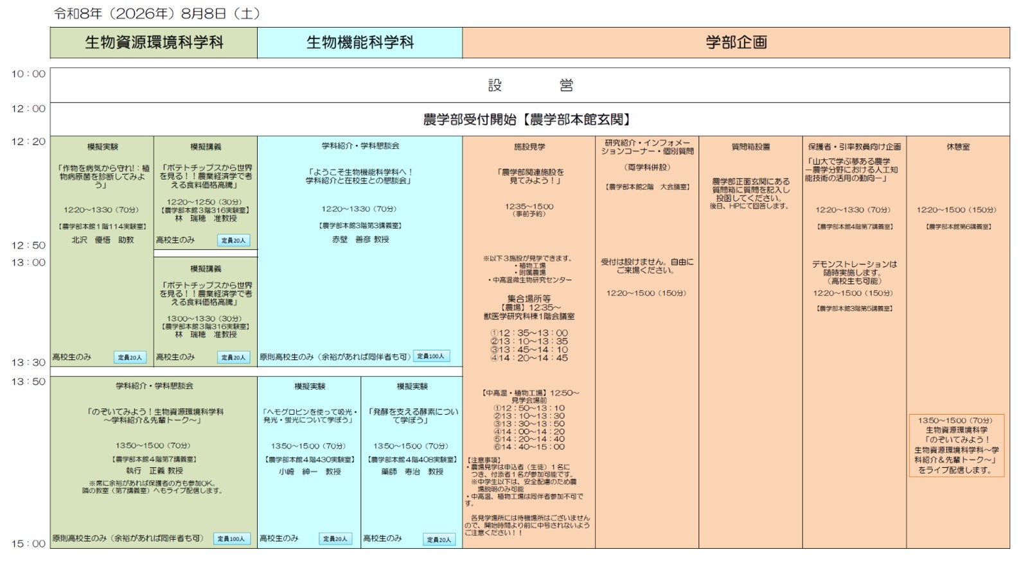Click 農学部受付開始【農学部本館玄関】 row
Screen dimensions: 1028x561
(x=530, y=119)
